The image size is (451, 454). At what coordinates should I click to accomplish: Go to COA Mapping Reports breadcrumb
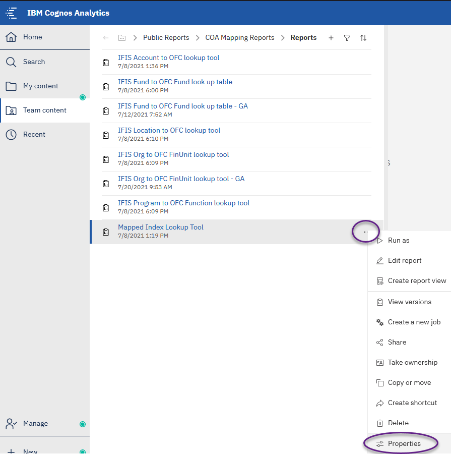240,38
